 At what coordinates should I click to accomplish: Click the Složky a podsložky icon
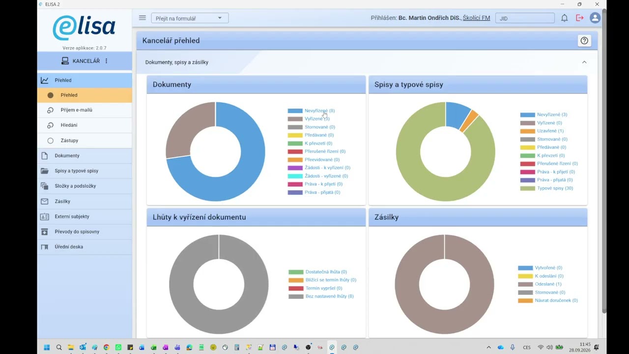pyautogui.click(x=45, y=186)
